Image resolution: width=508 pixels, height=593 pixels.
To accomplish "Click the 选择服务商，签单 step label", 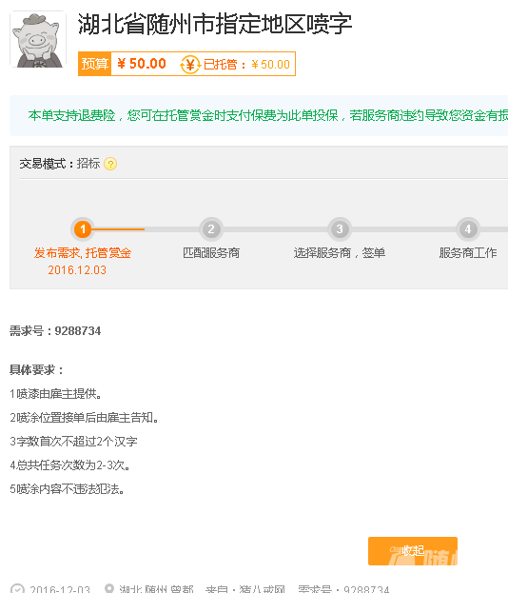I will [x=340, y=253].
